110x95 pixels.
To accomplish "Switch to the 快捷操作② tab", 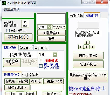I will coord(30,75).
